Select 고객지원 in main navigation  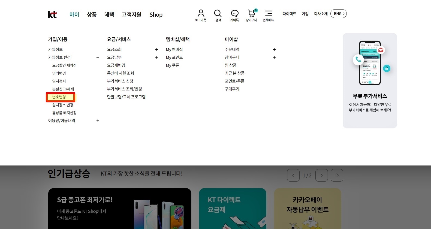pyautogui.click(x=131, y=14)
